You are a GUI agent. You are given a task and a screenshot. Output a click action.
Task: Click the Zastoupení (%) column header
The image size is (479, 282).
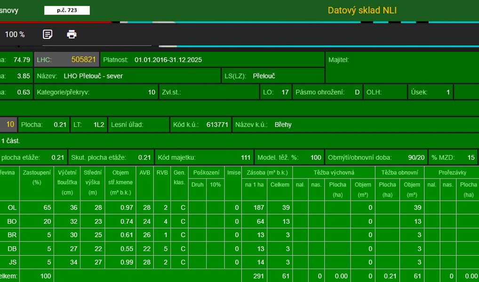click(37, 183)
